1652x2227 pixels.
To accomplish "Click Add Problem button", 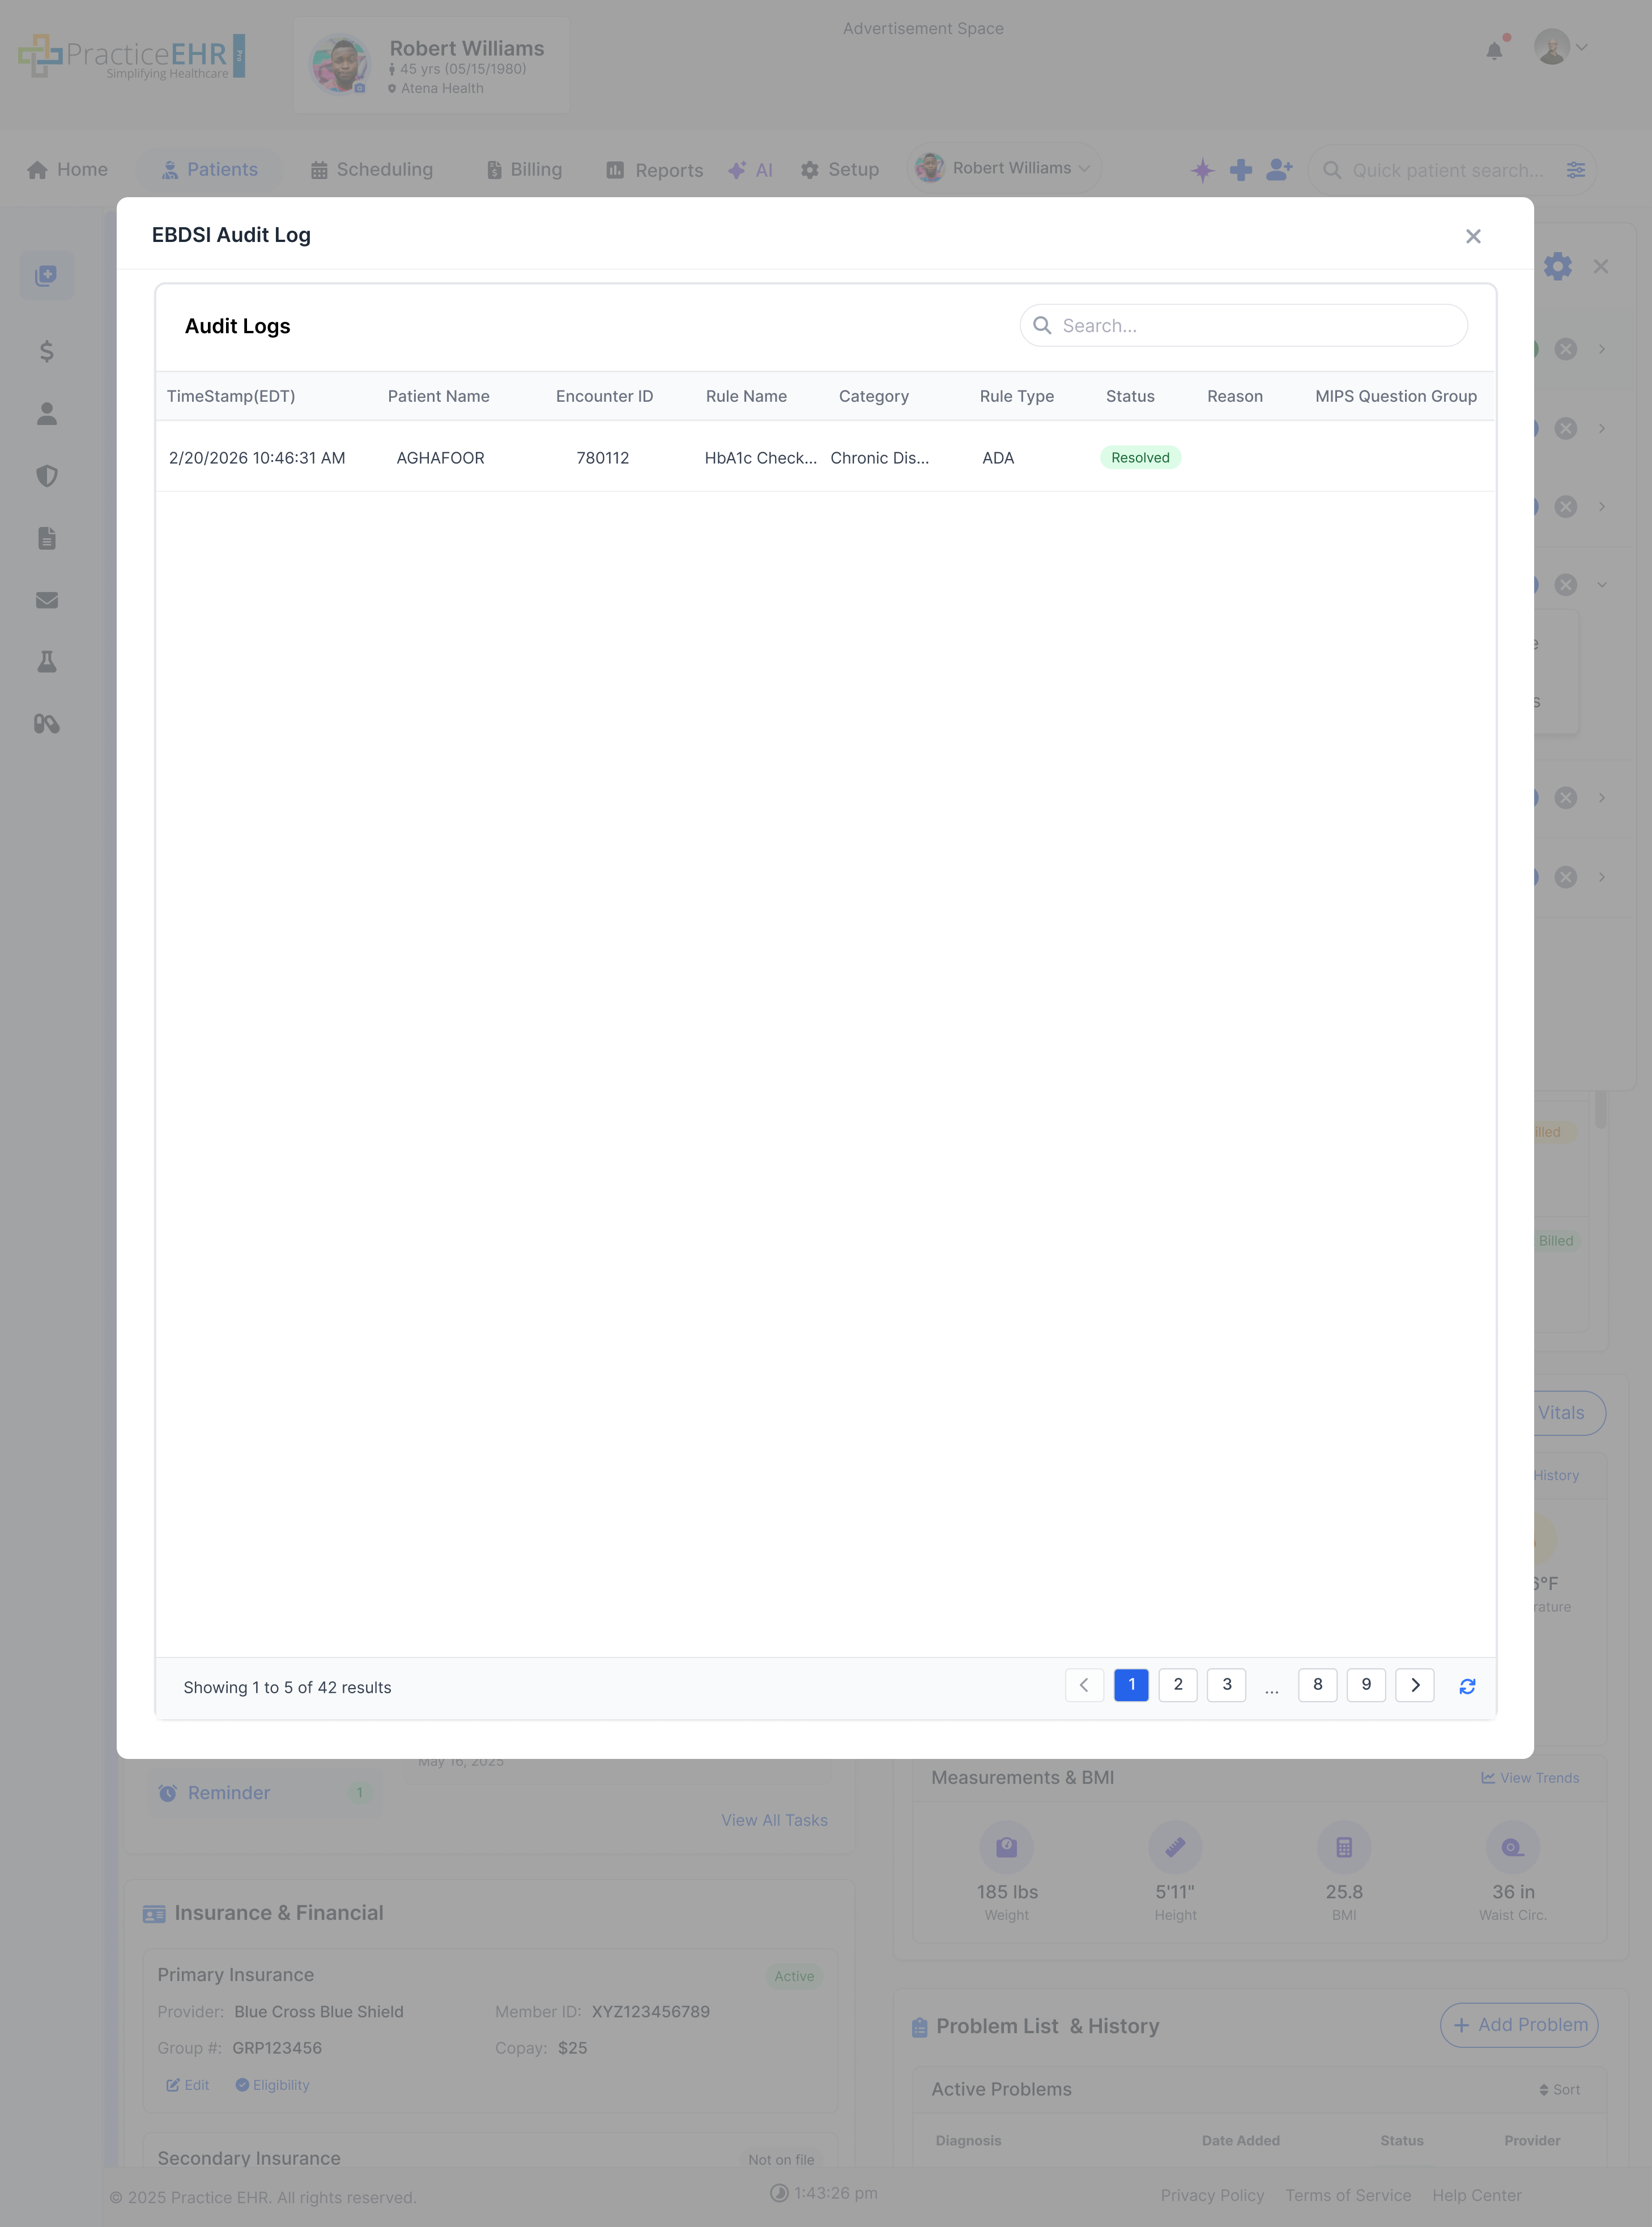I will point(1518,2025).
